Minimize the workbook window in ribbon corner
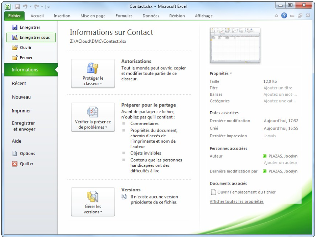 pyautogui.click(x=292, y=16)
